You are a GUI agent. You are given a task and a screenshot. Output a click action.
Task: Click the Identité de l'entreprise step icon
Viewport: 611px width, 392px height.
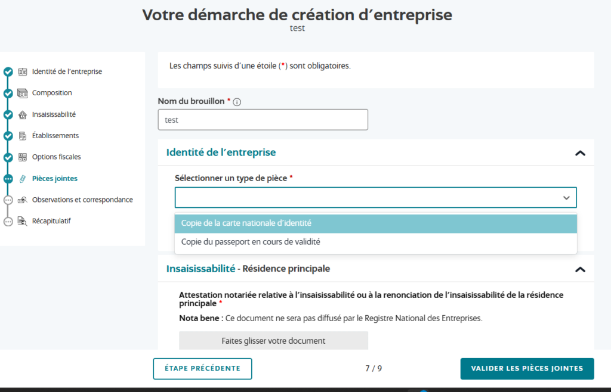(x=23, y=71)
